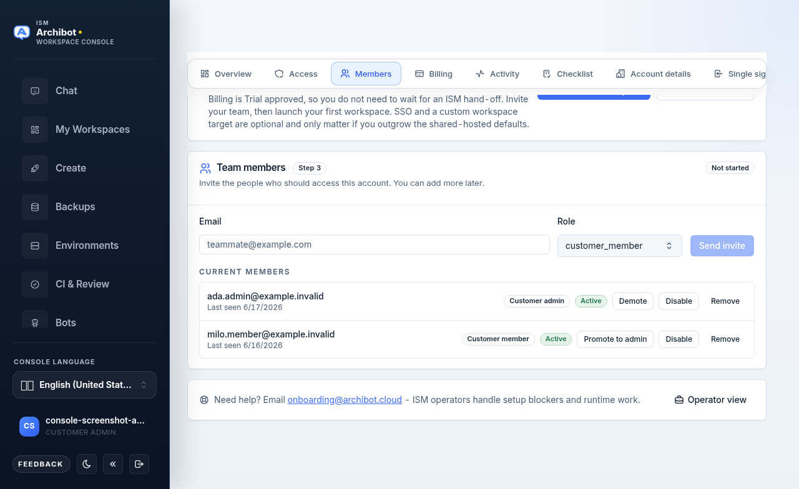Click the Customer admin role badge
Screen dimensions: 799x489
click(537, 301)
